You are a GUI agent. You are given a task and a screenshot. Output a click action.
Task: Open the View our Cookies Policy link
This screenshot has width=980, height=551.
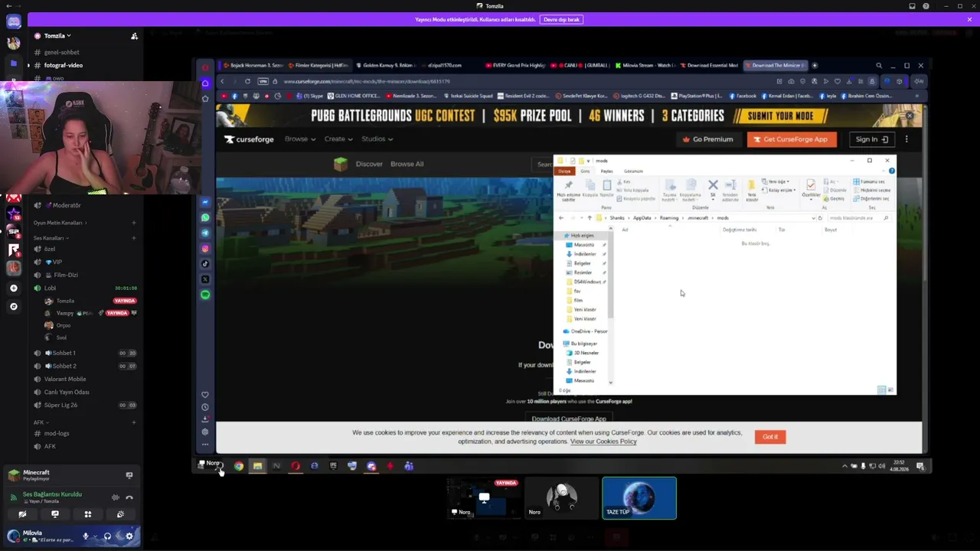[x=603, y=442]
